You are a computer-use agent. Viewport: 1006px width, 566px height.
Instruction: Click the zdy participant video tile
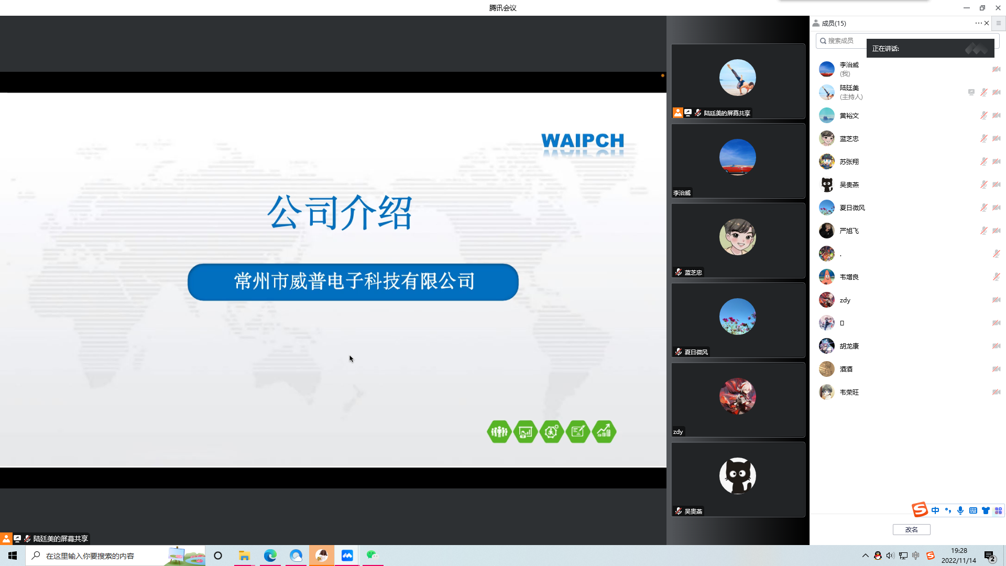738,399
